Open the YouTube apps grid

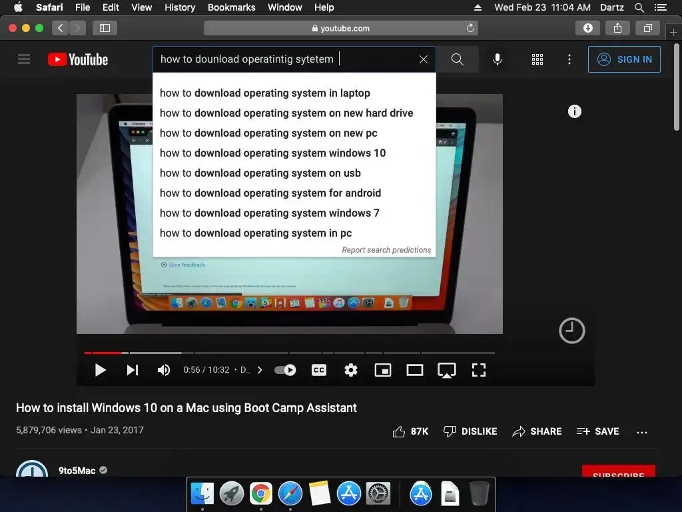[x=537, y=59]
